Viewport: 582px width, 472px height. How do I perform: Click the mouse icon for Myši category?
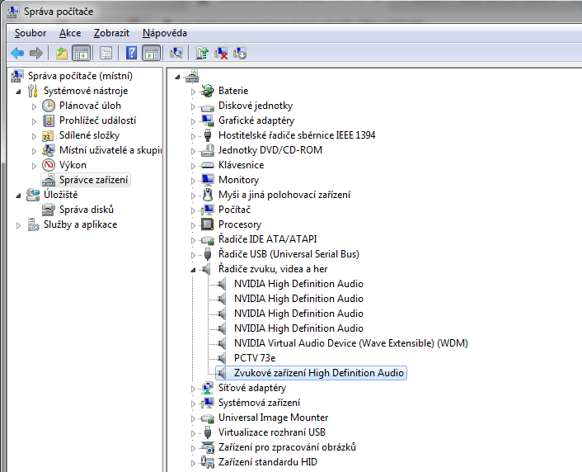(x=208, y=195)
